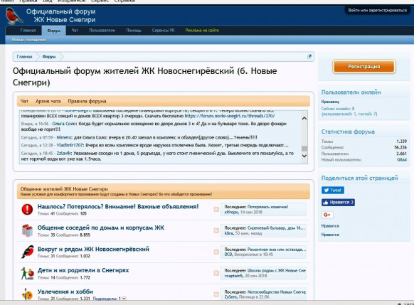This screenshot has width=414, height=305.
Task: Click Войти или зарегистрироваться link
Action: click(377, 10)
